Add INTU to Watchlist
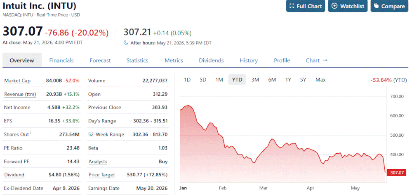 coord(348,6)
